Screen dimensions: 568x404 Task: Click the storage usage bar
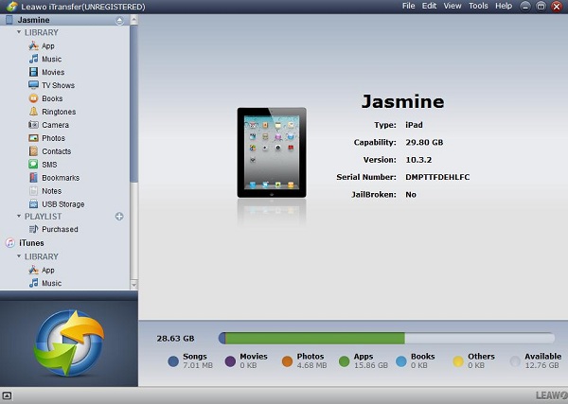[386, 338]
